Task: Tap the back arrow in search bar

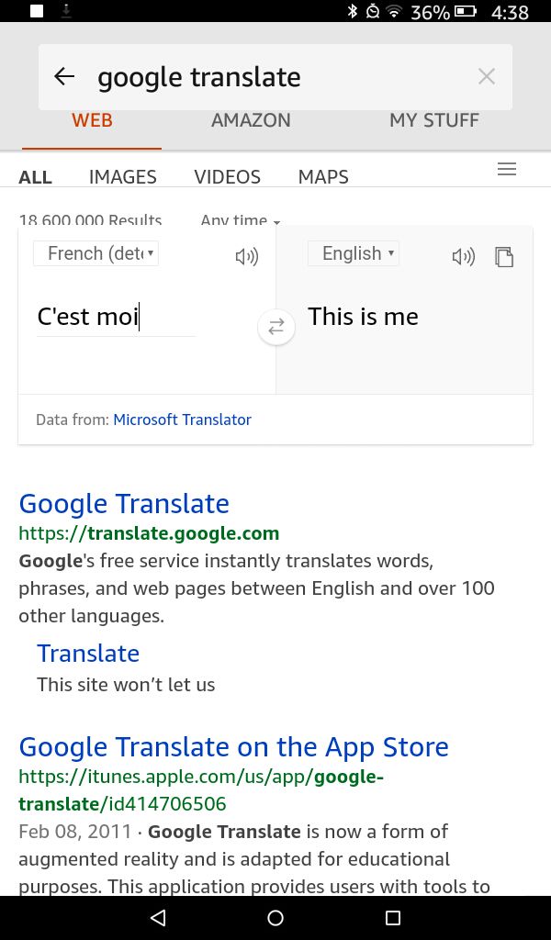Action: tap(64, 76)
